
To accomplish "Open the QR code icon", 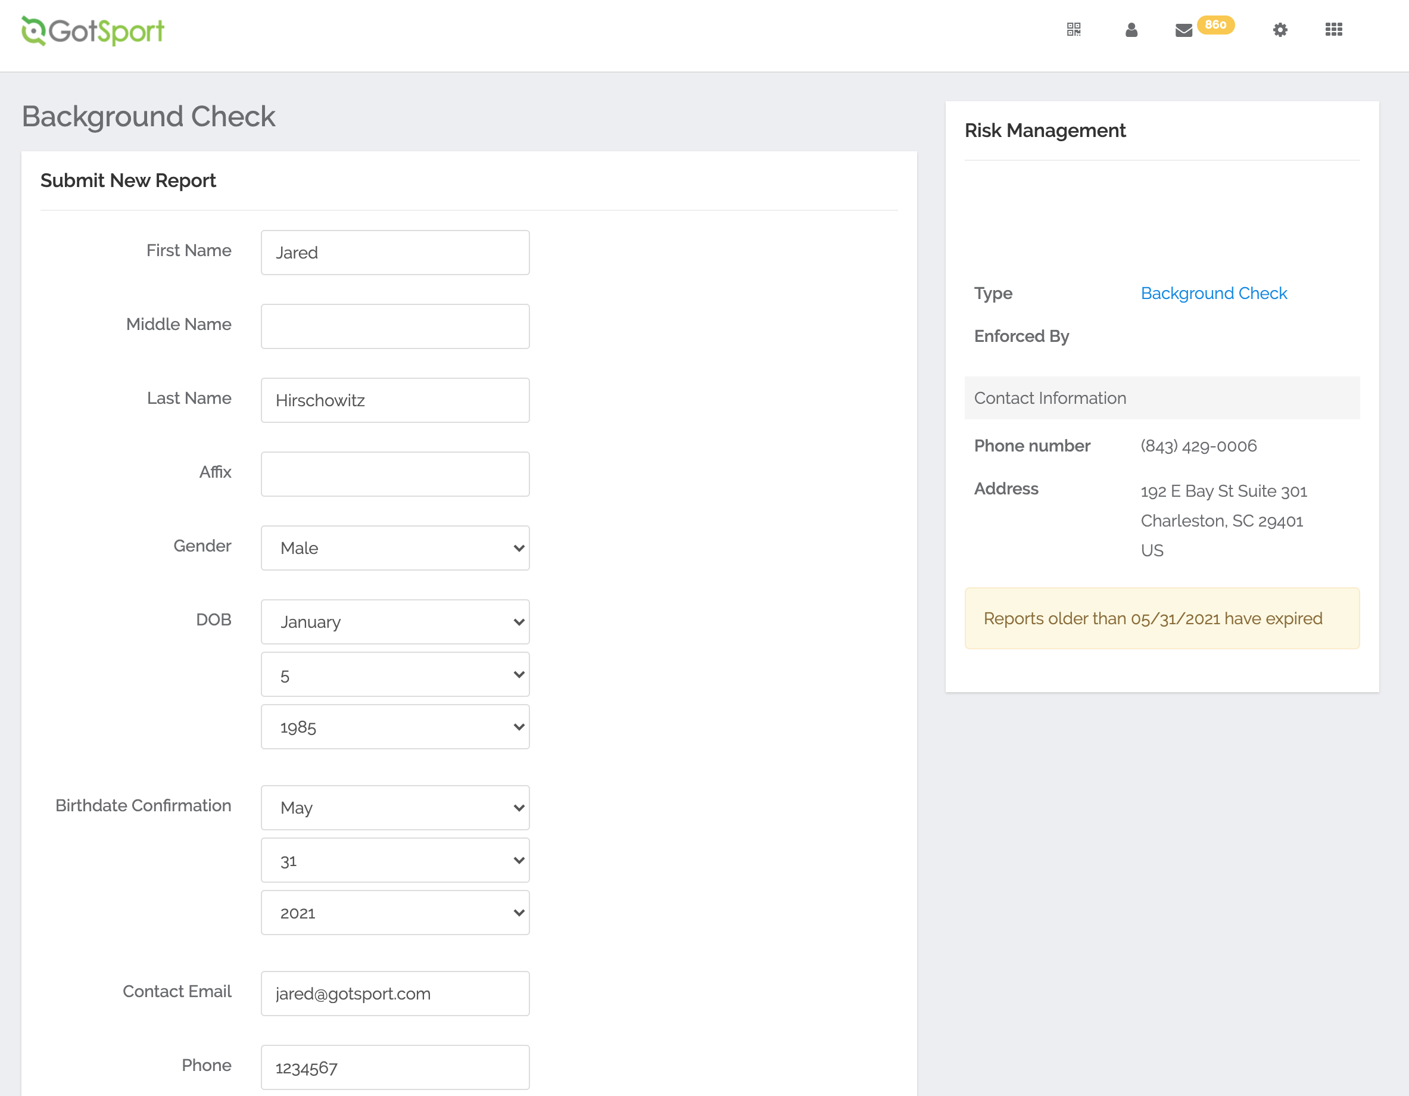I will (x=1074, y=30).
